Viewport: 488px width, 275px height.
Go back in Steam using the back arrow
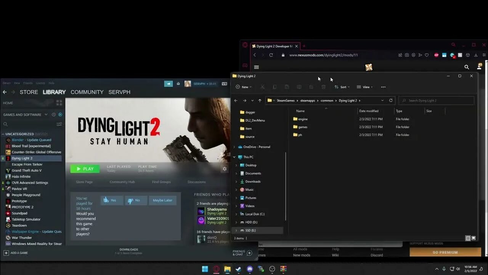click(5, 92)
